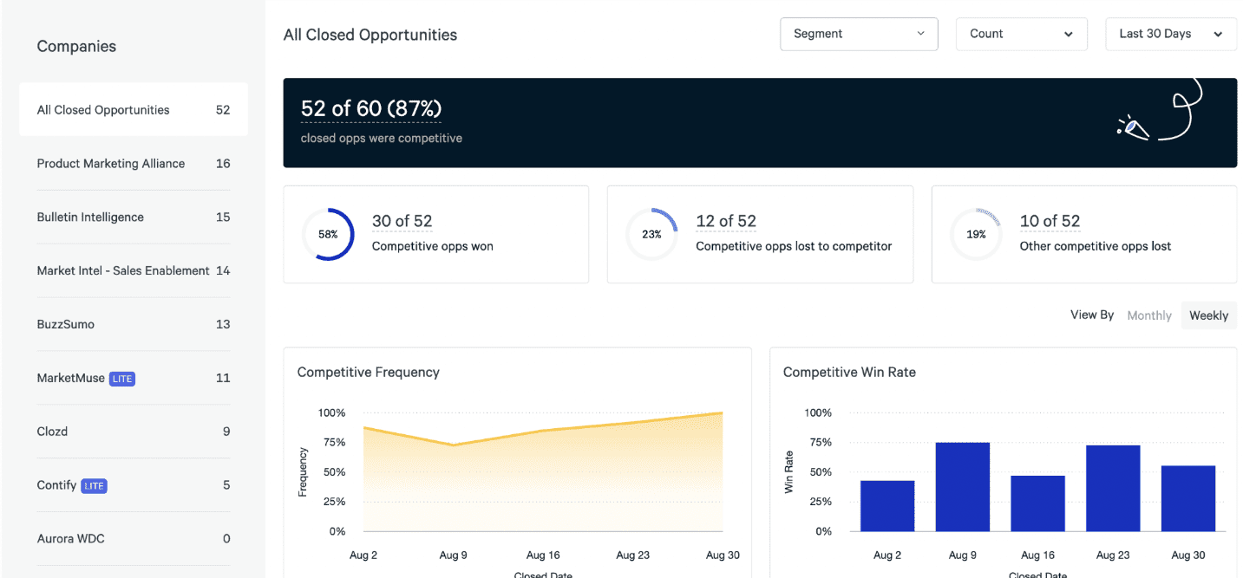
Task: Click the 23% progress ring
Action: pyautogui.click(x=651, y=234)
